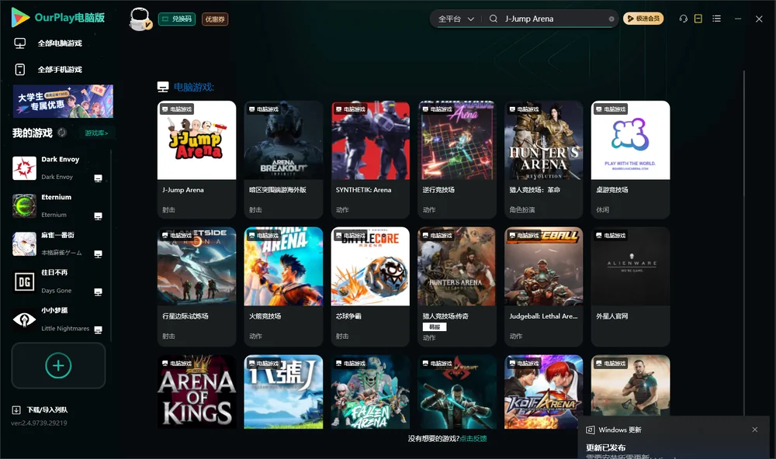Click the 电脑游戏 badge on J-Jump Arena card

coord(176,109)
